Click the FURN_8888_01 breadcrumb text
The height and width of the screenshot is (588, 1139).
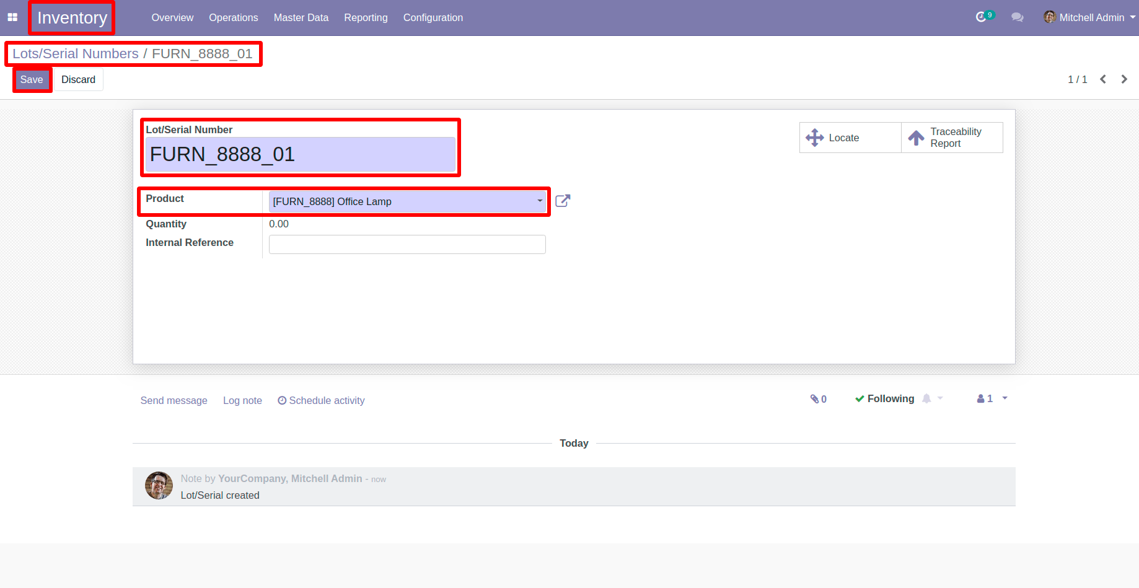tap(202, 54)
